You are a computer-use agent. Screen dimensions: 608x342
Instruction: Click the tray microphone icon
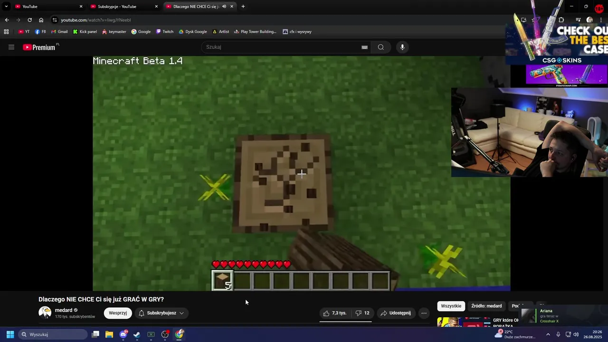coord(558,334)
